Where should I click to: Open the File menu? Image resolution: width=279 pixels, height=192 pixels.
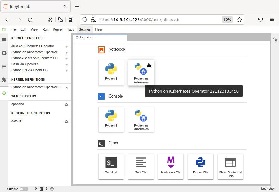pyautogui.click(x=13, y=29)
